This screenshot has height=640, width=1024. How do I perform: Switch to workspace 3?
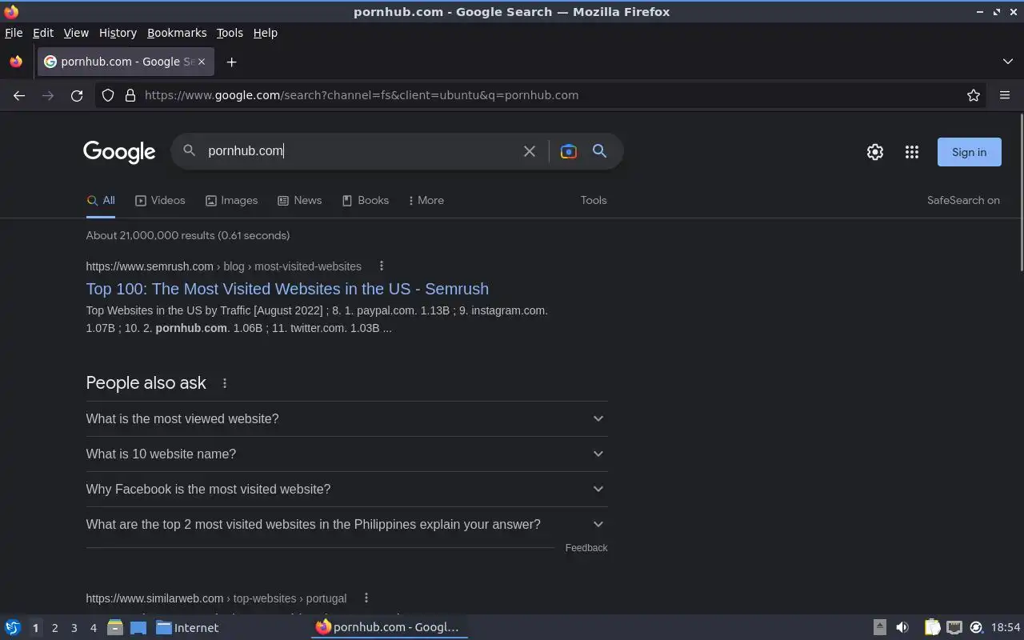pos(74,628)
